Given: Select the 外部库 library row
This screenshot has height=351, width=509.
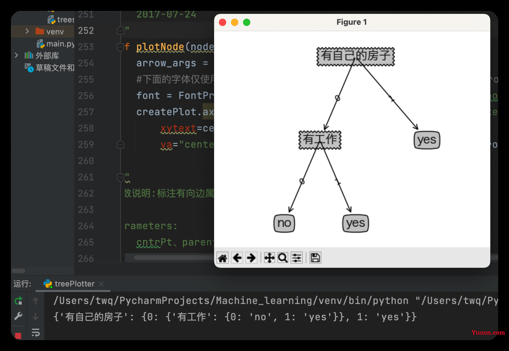Looking at the screenshot, I should [x=42, y=55].
